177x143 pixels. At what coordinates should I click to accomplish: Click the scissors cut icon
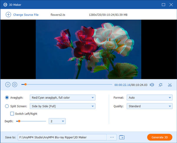(170, 85)
